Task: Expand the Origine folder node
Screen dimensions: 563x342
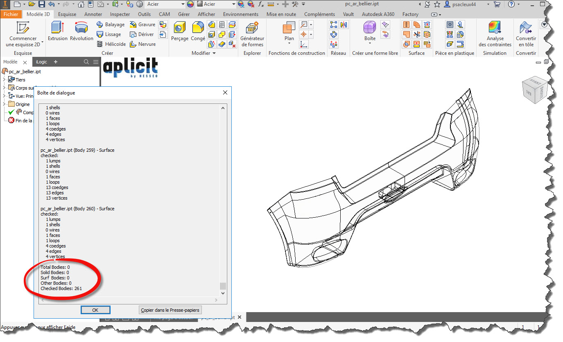Action: pyautogui.click(x=4, y=104)
